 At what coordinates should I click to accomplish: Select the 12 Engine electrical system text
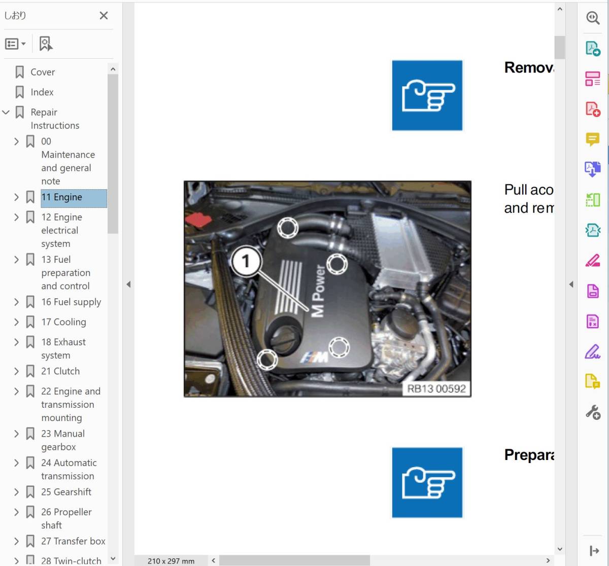tap(61, 230)
